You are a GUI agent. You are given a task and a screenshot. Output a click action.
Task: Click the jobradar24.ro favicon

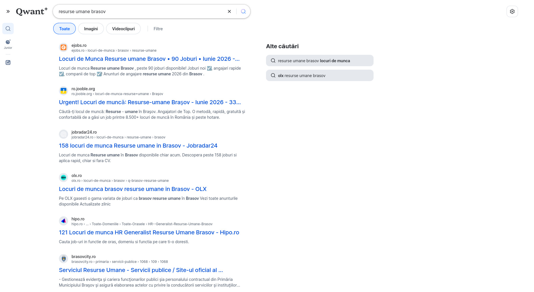[63, 134]
